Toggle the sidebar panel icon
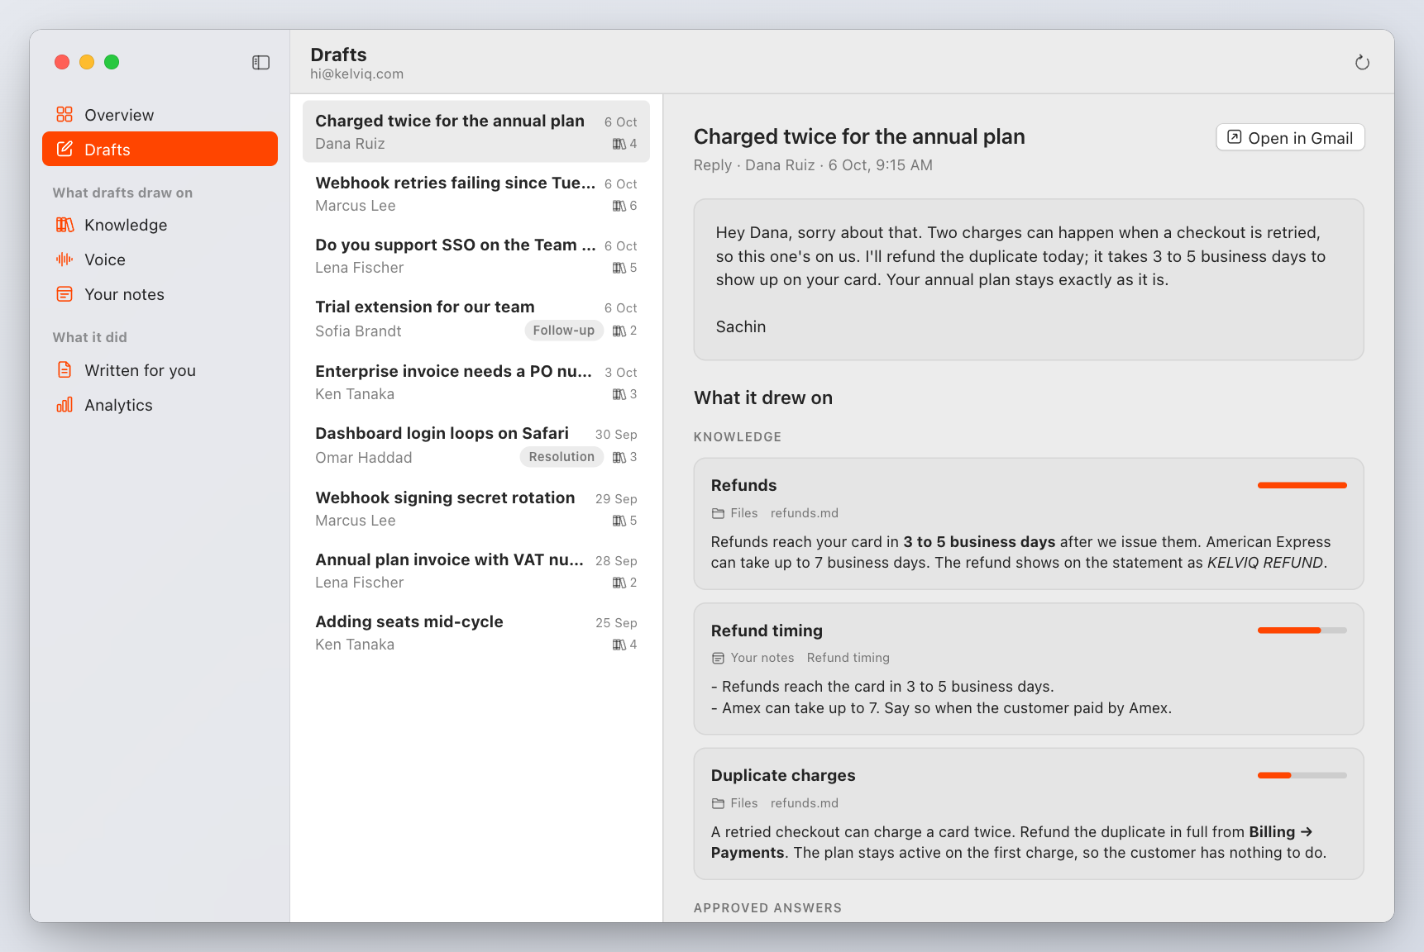The width and height of the screenshot is (1424, 952). (260, 63)
